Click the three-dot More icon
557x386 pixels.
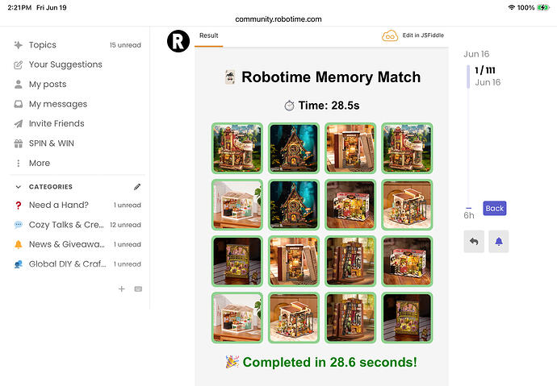(18, 163)
